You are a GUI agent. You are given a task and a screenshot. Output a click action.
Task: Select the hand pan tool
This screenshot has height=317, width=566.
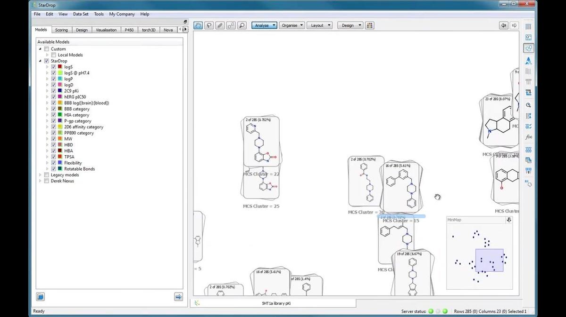click(198, 25)
